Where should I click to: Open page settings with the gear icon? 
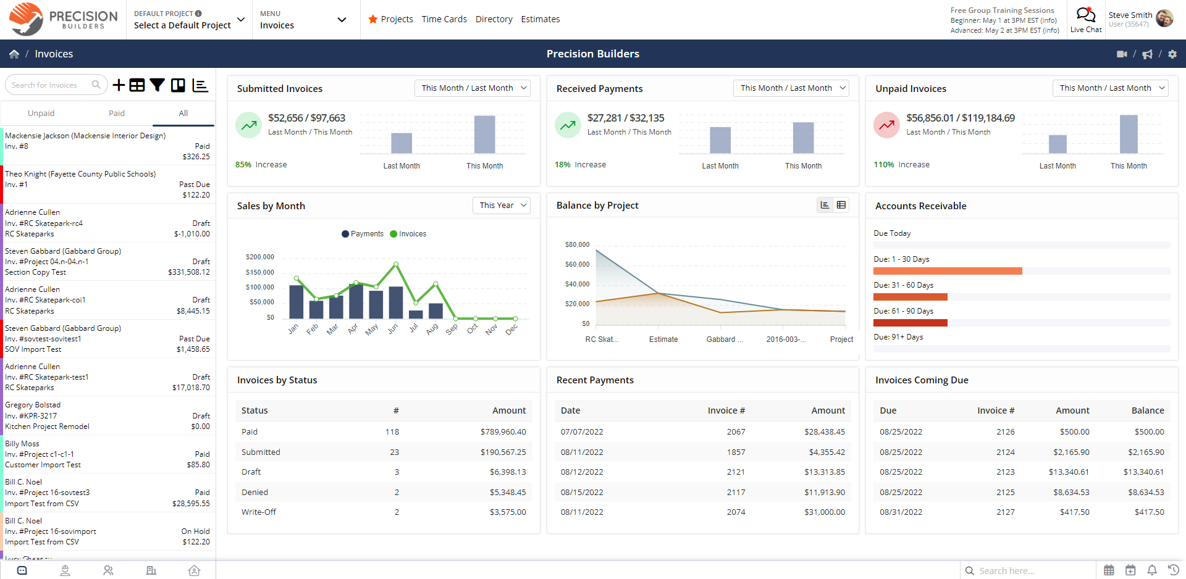(x=1173, y=54)
